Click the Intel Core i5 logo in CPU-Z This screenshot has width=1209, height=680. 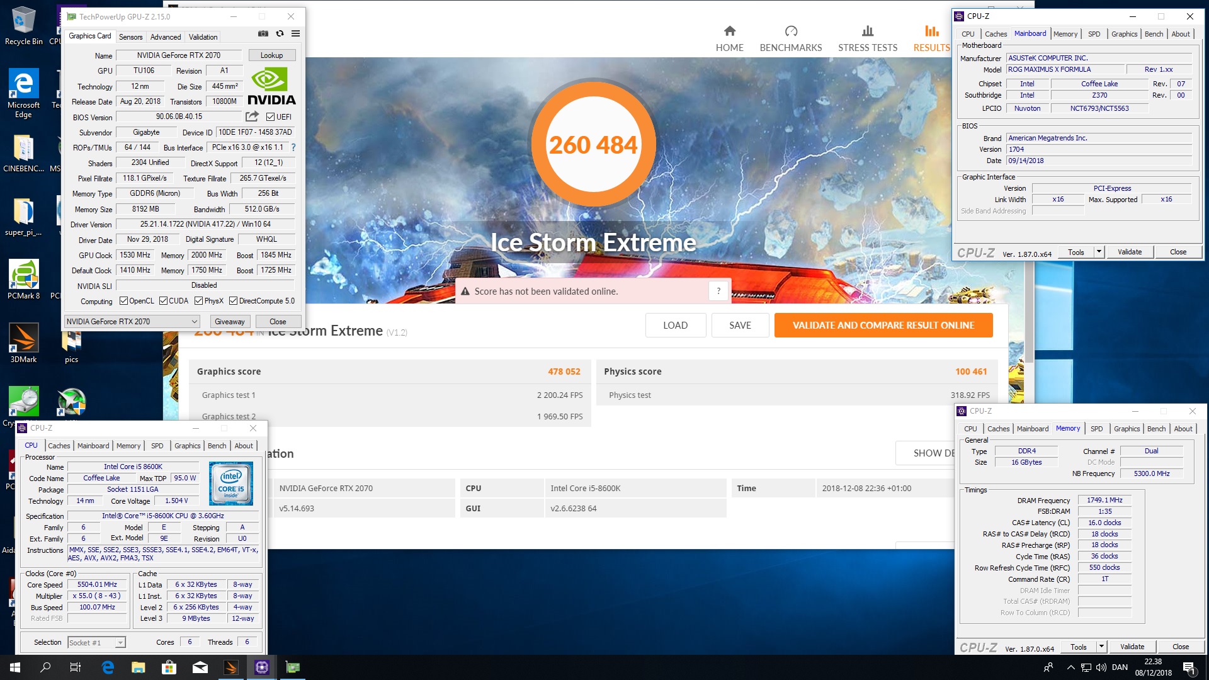(x=231, y=484)
